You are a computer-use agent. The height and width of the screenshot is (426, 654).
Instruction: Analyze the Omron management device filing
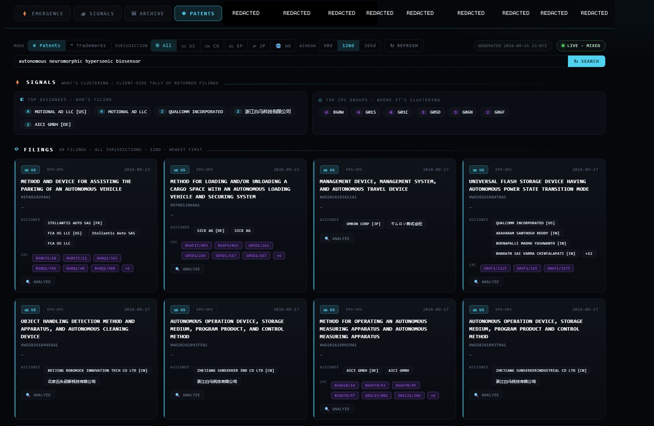pyautogui.click(x=337, y=239)
